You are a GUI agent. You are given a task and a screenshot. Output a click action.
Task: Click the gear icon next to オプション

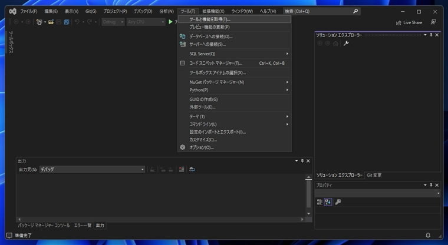pos(183,147)
